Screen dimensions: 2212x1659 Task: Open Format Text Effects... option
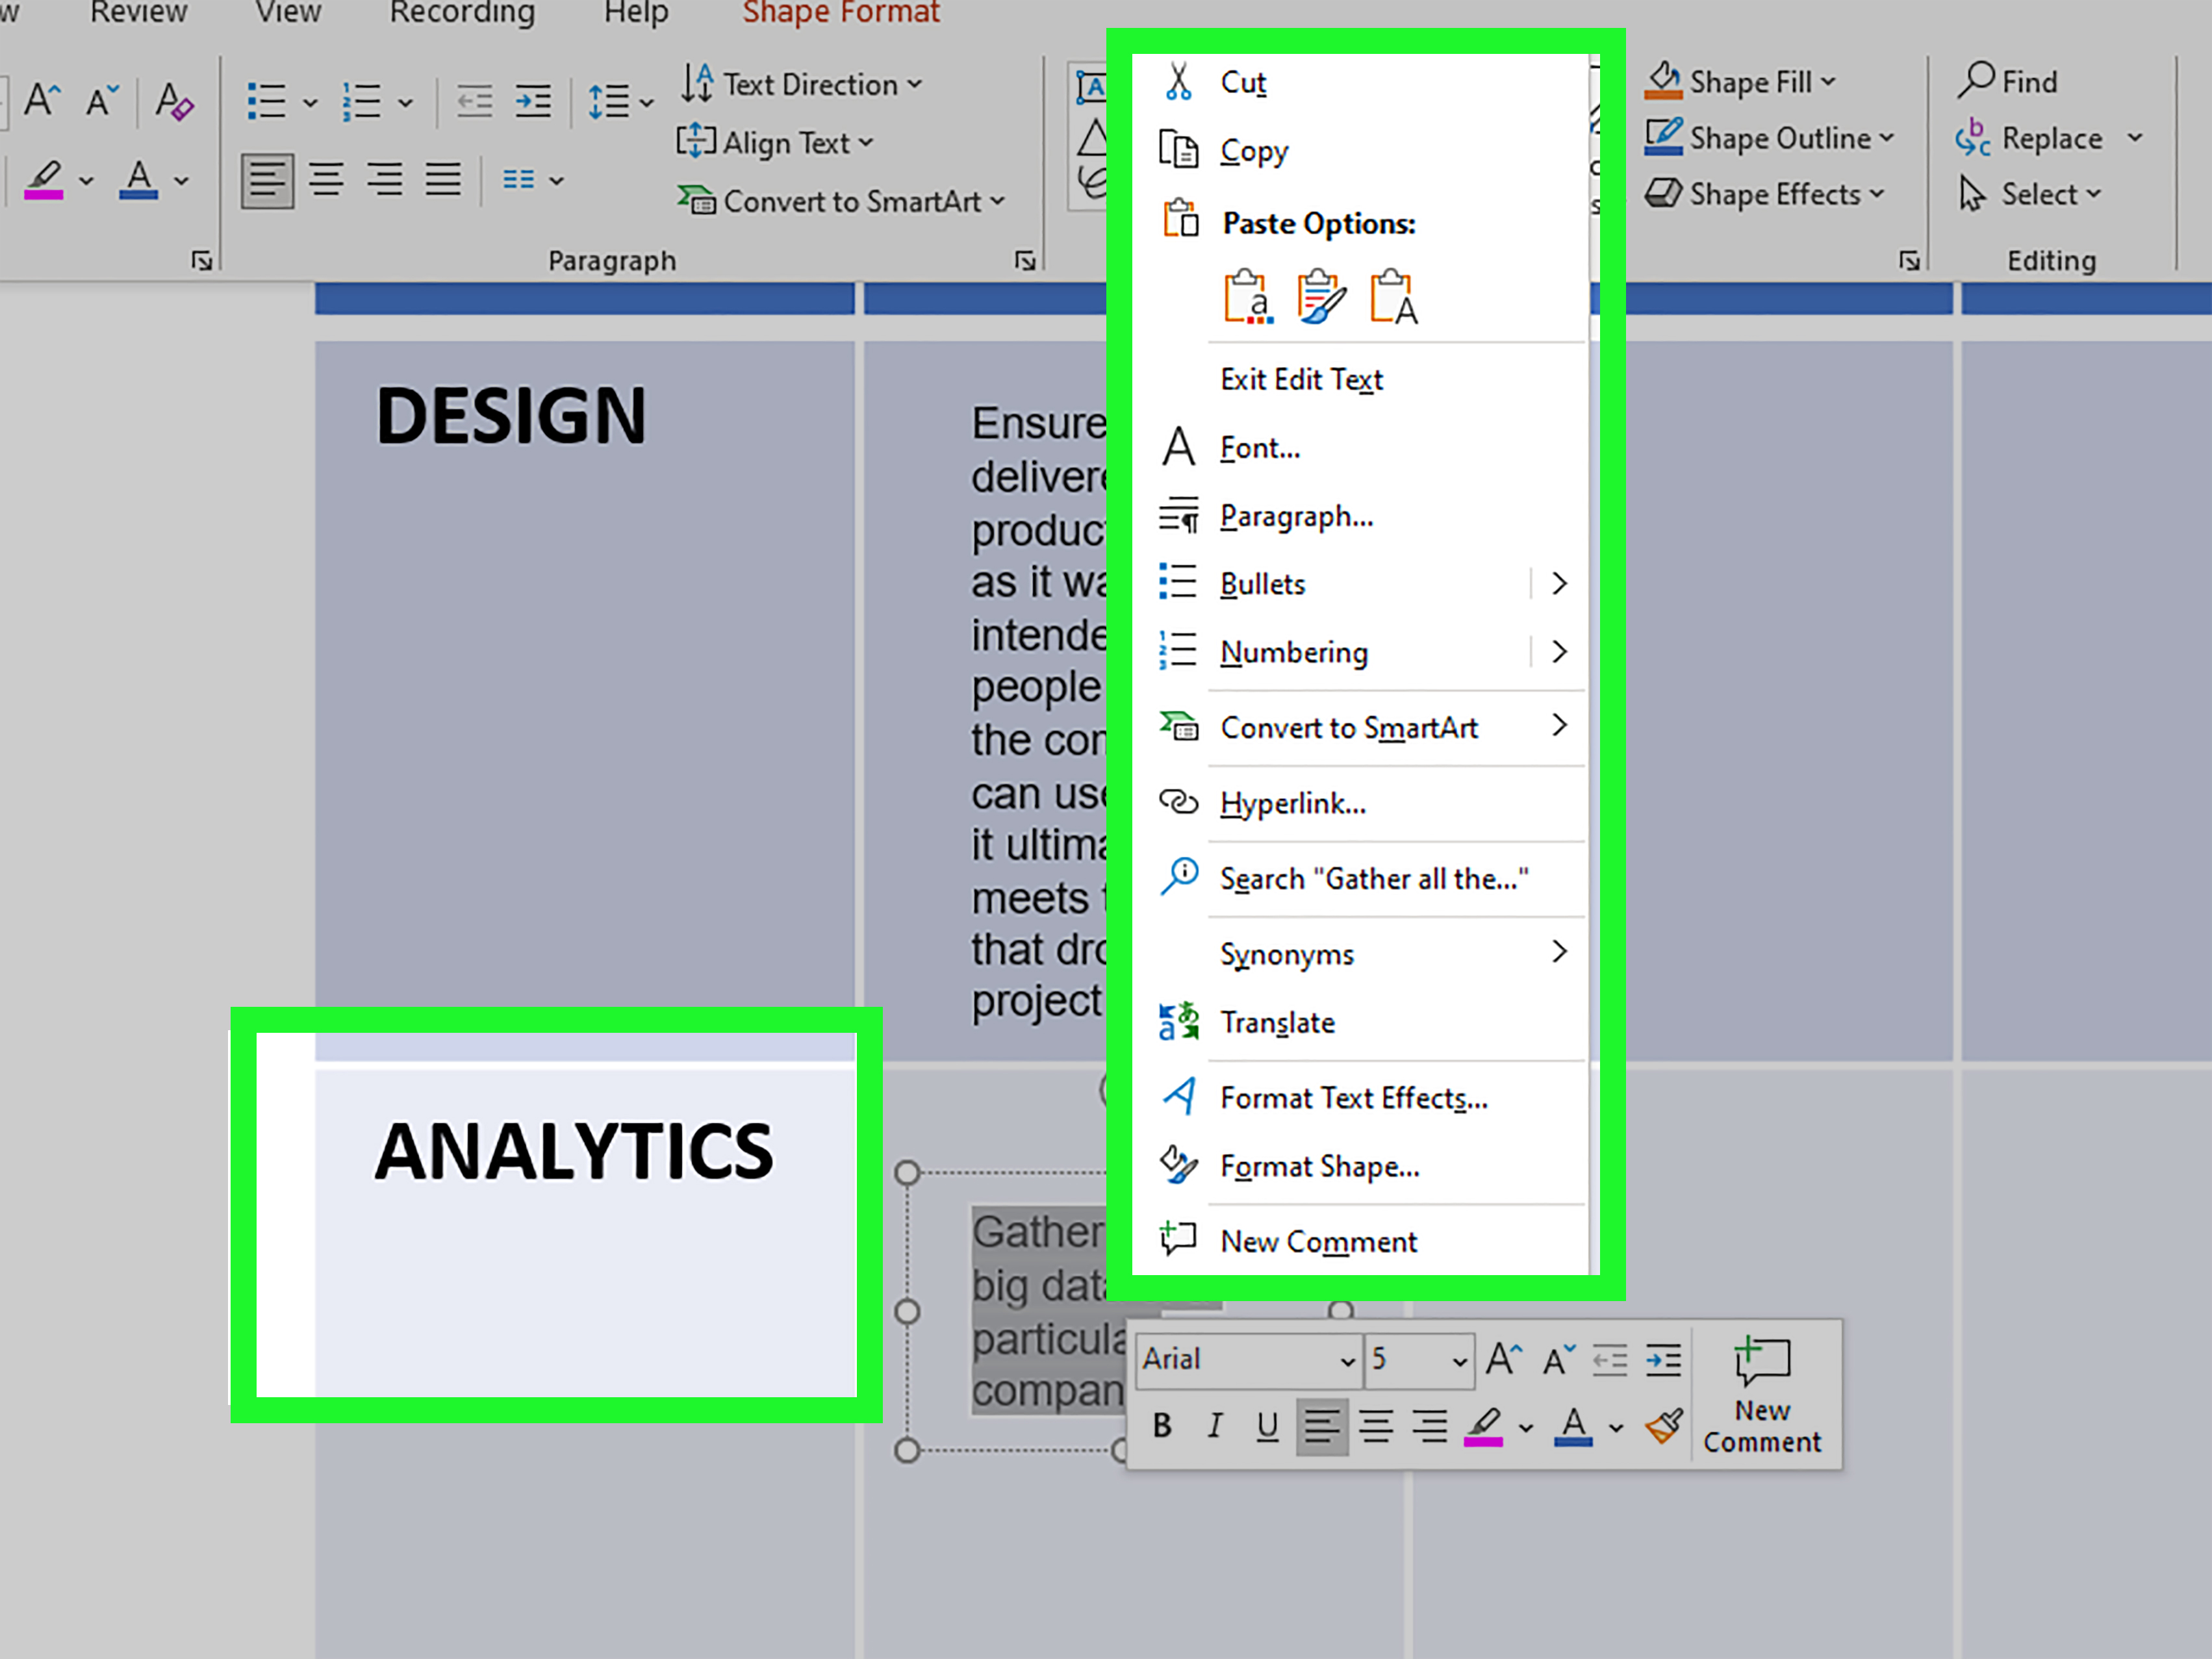click(1354, 1098)
